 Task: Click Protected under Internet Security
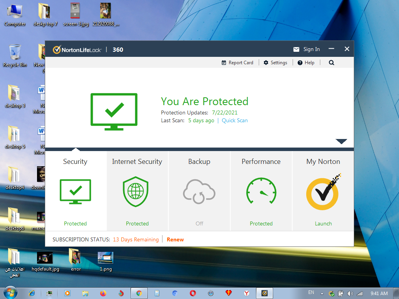137,223
